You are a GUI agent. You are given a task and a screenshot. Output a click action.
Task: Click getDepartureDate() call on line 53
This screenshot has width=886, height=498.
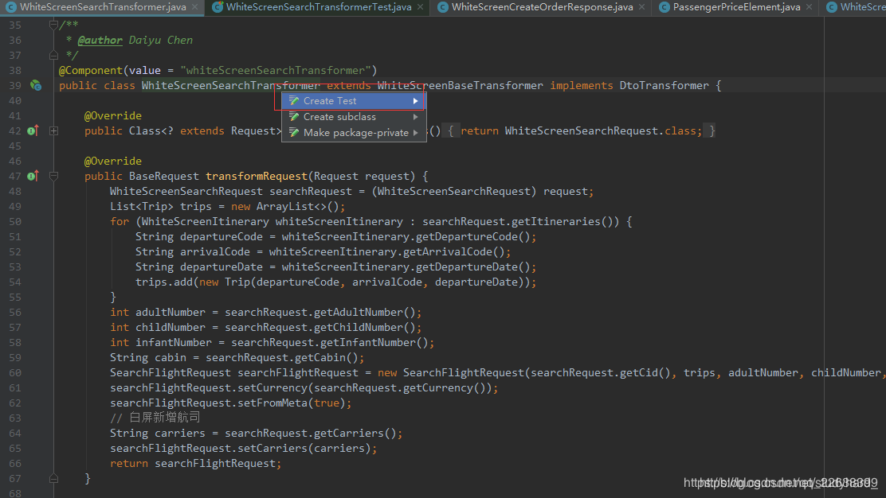pyautogui.click(x=472, y=267)
